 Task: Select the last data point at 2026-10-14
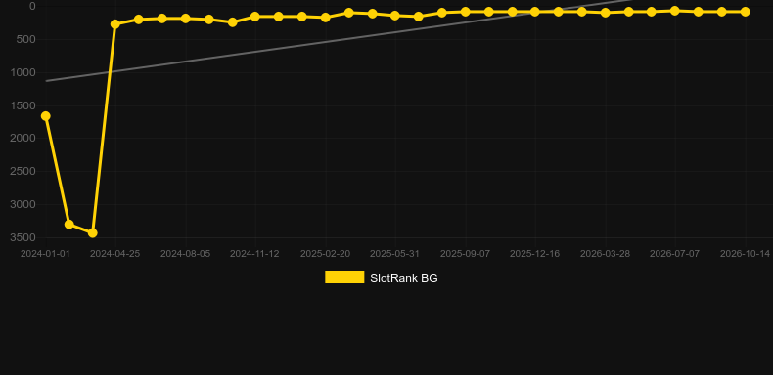pyautogui.click(x=745, y=12)
